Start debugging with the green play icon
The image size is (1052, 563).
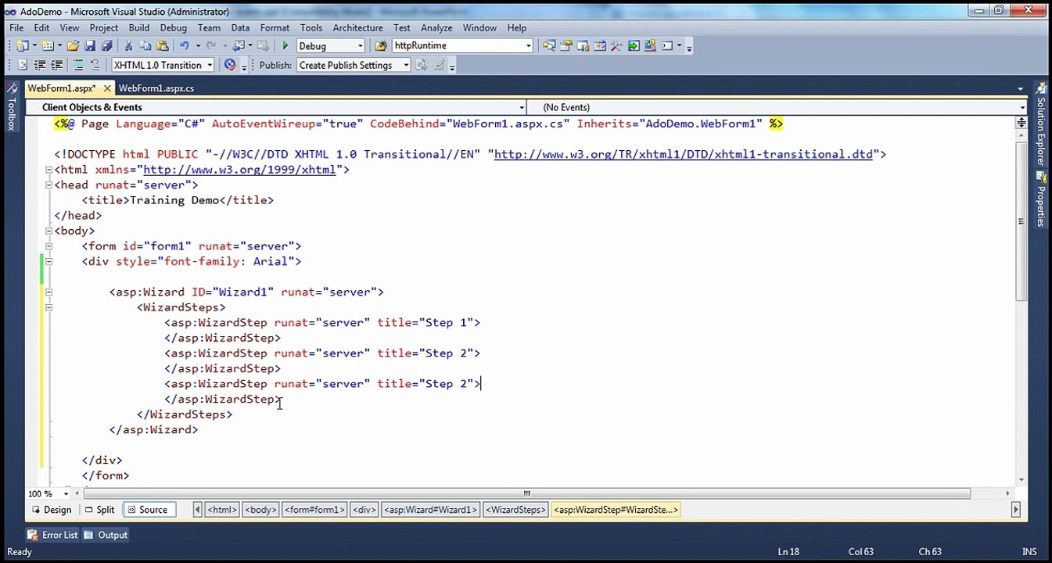point(285,46)
